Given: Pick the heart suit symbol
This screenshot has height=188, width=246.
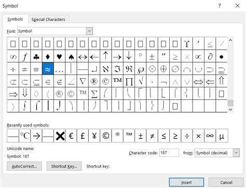Looking at the screenshot, I should point(59,56).
